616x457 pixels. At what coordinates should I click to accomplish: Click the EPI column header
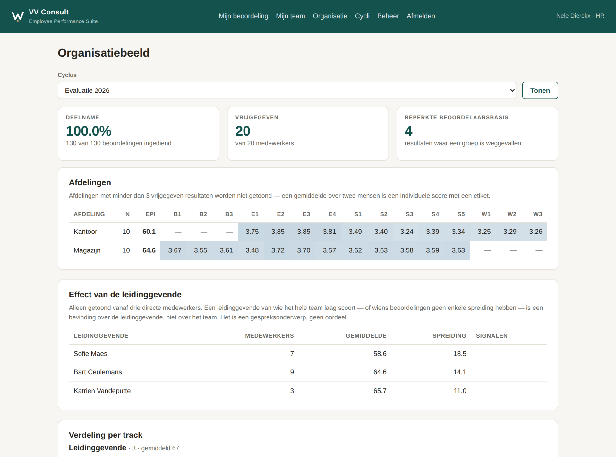click(x=150, y=214)
